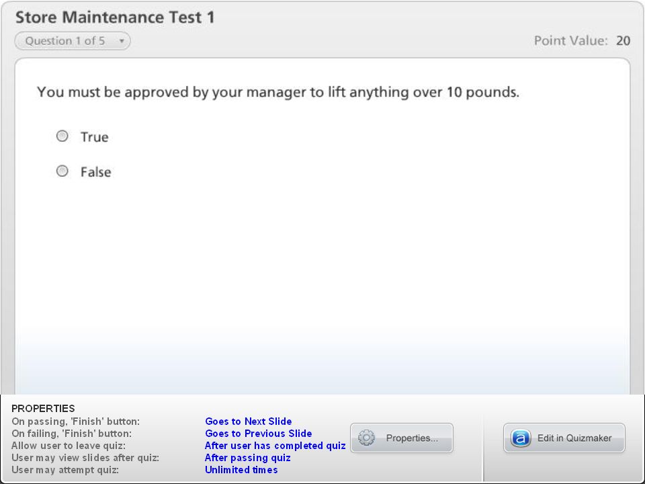Click the 'After passing quiz' link
The width and height of the screenshot is (645, 484).
point(248,457)
